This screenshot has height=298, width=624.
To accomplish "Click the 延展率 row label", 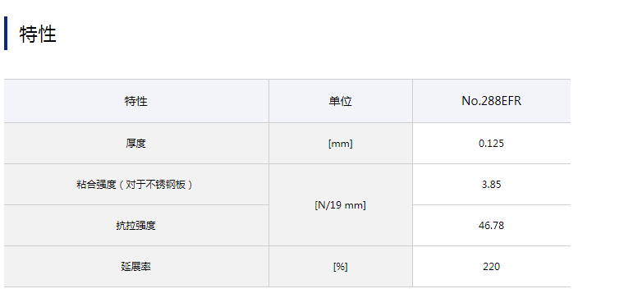I will point(136,267).
